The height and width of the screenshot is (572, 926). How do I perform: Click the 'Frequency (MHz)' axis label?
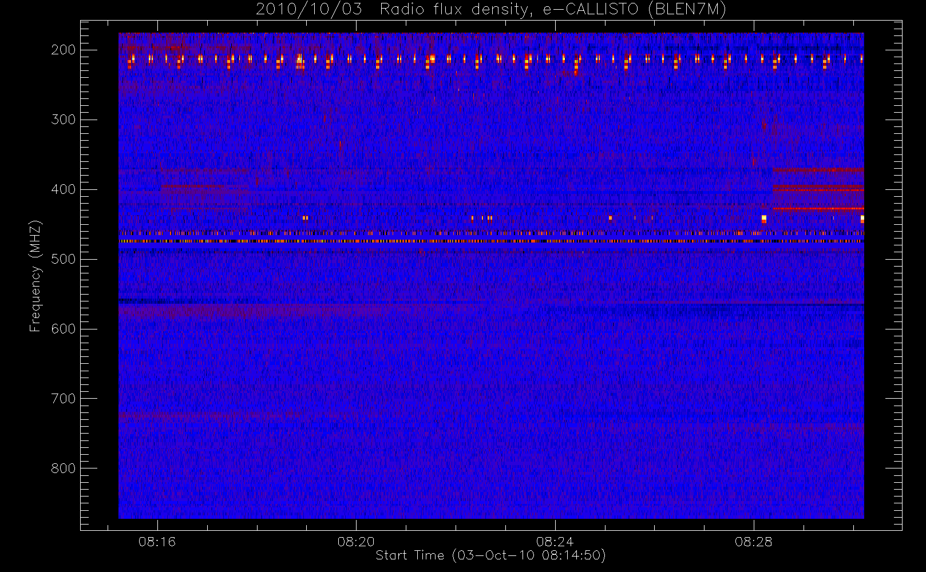point(35,276)
